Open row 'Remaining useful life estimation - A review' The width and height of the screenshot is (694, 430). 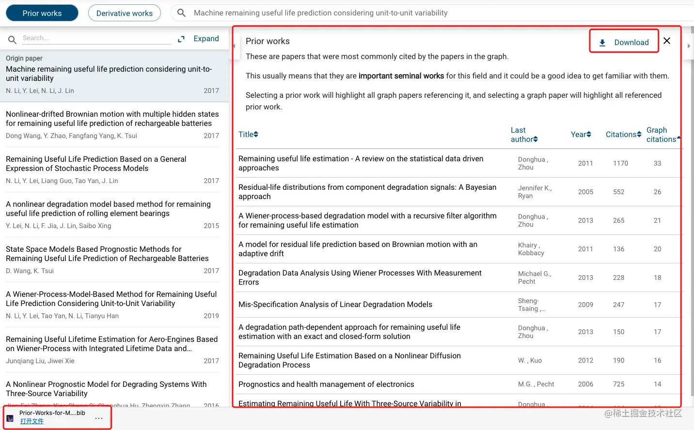pos(458,163)
